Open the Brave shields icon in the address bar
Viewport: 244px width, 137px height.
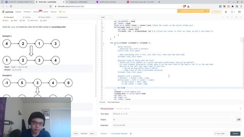coord(185,6)
